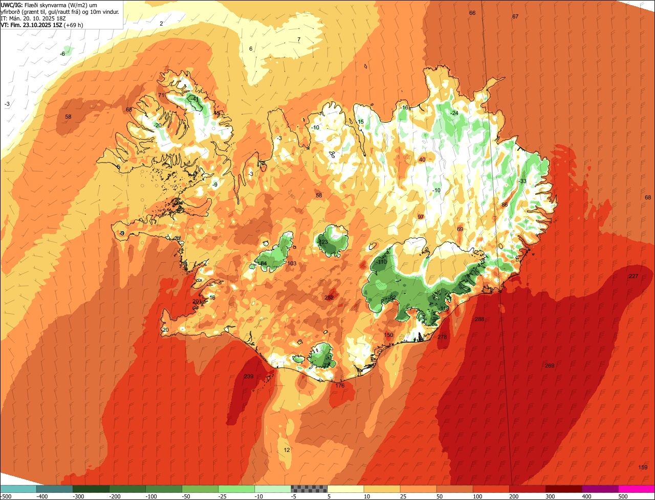Click the dark maroon 300 to 400 swatch

point(563,489)
